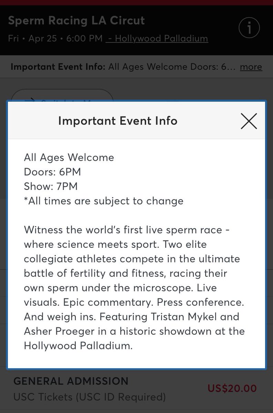Close the Important Event Info dialog
Viewport: 273px width, 413px height.
[x=249, y=121]
